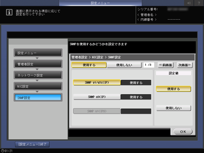The image size is (204, 153).
Task: Go to previous page with 前画面
Action: tap(166, 65)
